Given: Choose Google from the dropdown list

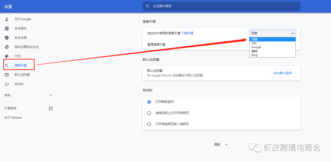Looking at the screenshot, I should point(272,47).
